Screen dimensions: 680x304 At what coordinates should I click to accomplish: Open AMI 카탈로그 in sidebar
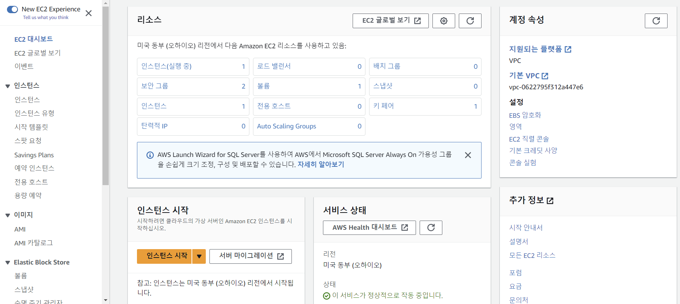(x=34, y=243)
